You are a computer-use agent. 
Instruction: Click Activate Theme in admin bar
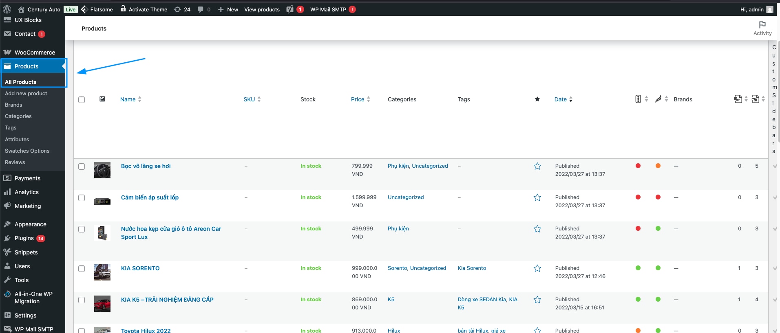pyautogui.click(x=144, y=9)
